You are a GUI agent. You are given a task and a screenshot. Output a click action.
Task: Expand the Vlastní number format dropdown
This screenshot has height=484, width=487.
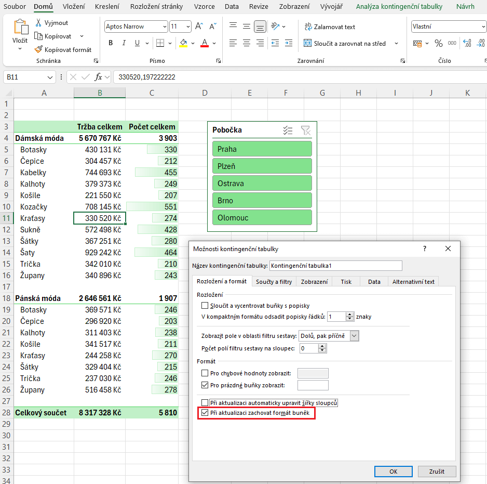[x=483, y=27]
